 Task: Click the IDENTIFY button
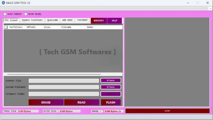(x=99, y=21)
